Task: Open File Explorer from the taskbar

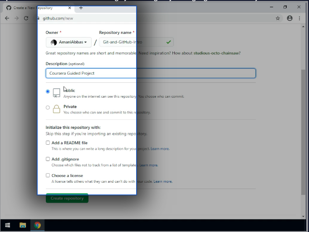Action: click(x=23, y=225)
